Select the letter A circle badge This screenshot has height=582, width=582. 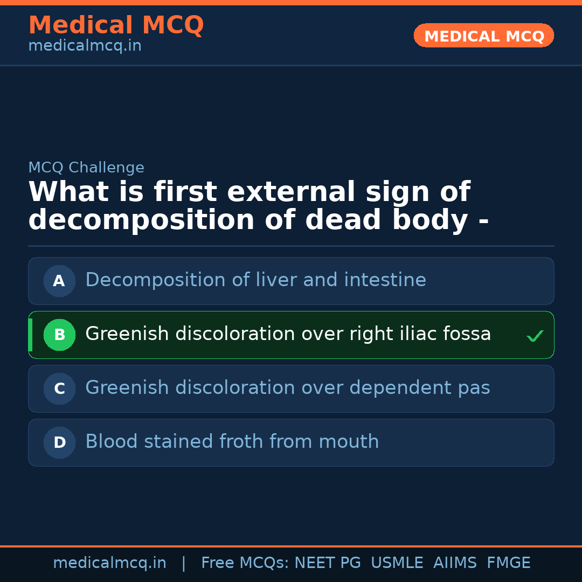(x=59, y=281)
